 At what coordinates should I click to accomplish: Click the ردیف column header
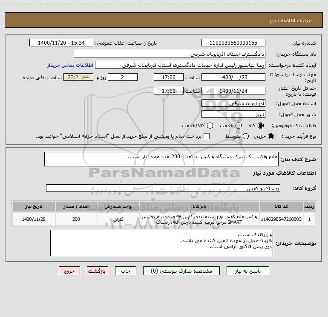point(309,206)
